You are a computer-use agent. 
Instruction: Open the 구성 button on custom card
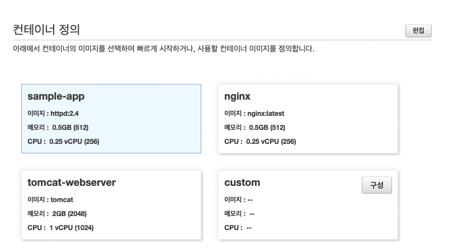(x=376, y=185)
